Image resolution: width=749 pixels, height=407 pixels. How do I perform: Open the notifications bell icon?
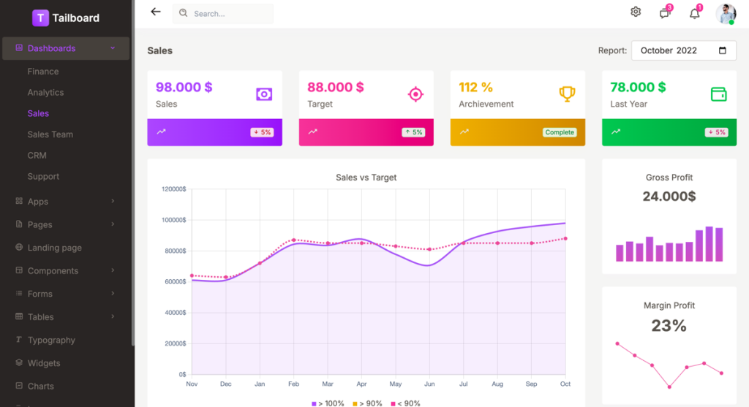tap(695, 13)
